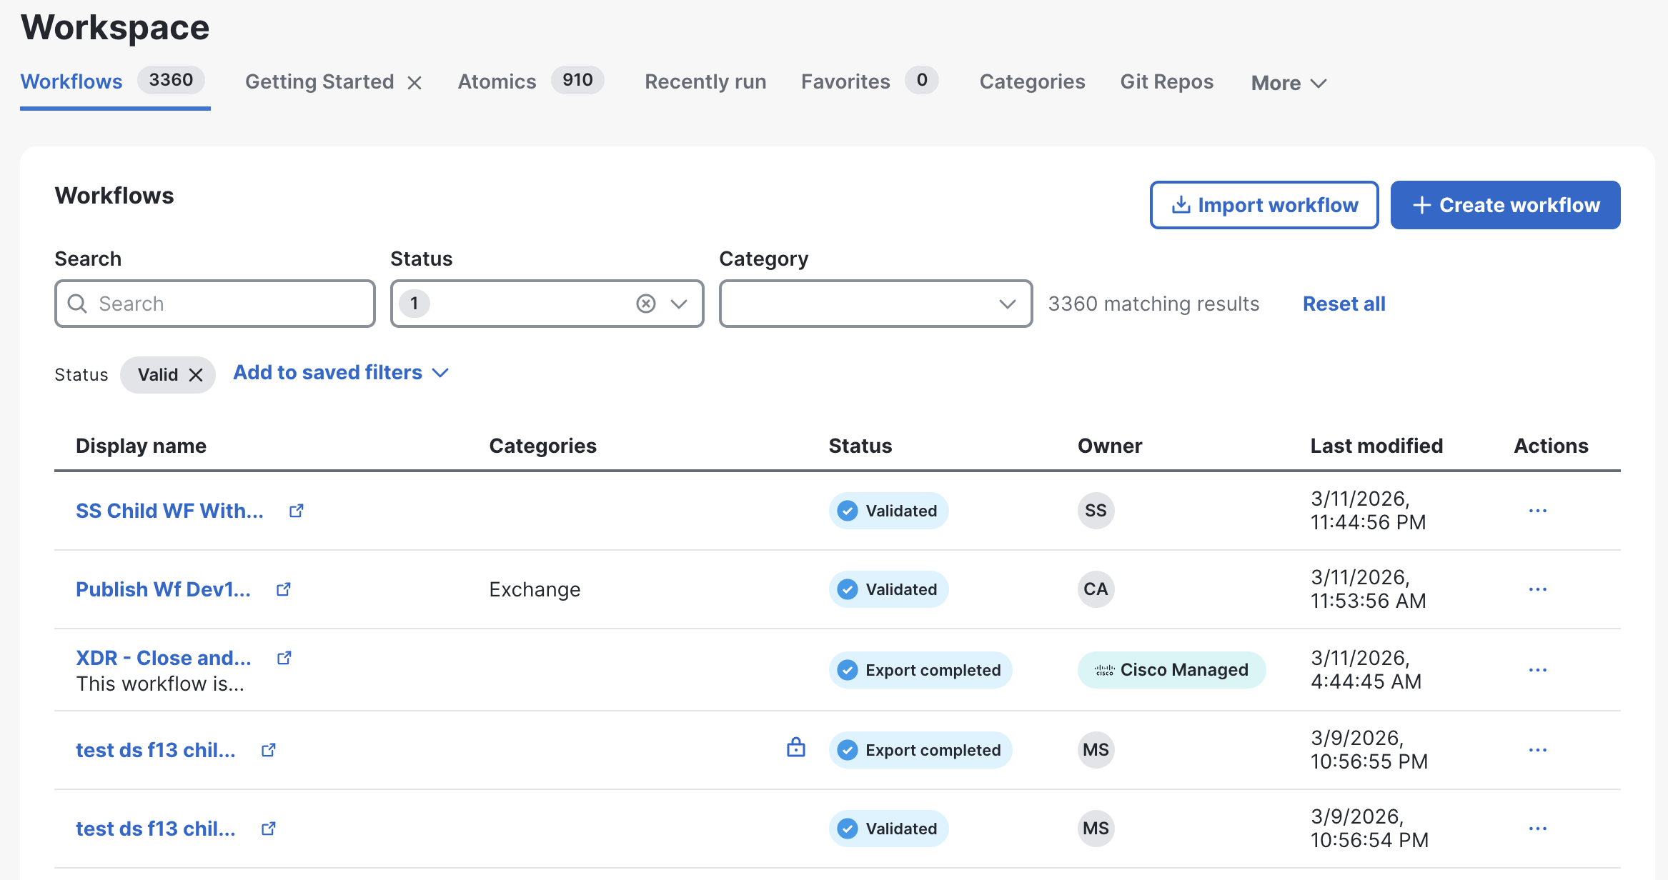
Task: Remove the Valid status filter chip
Action: 196,375
